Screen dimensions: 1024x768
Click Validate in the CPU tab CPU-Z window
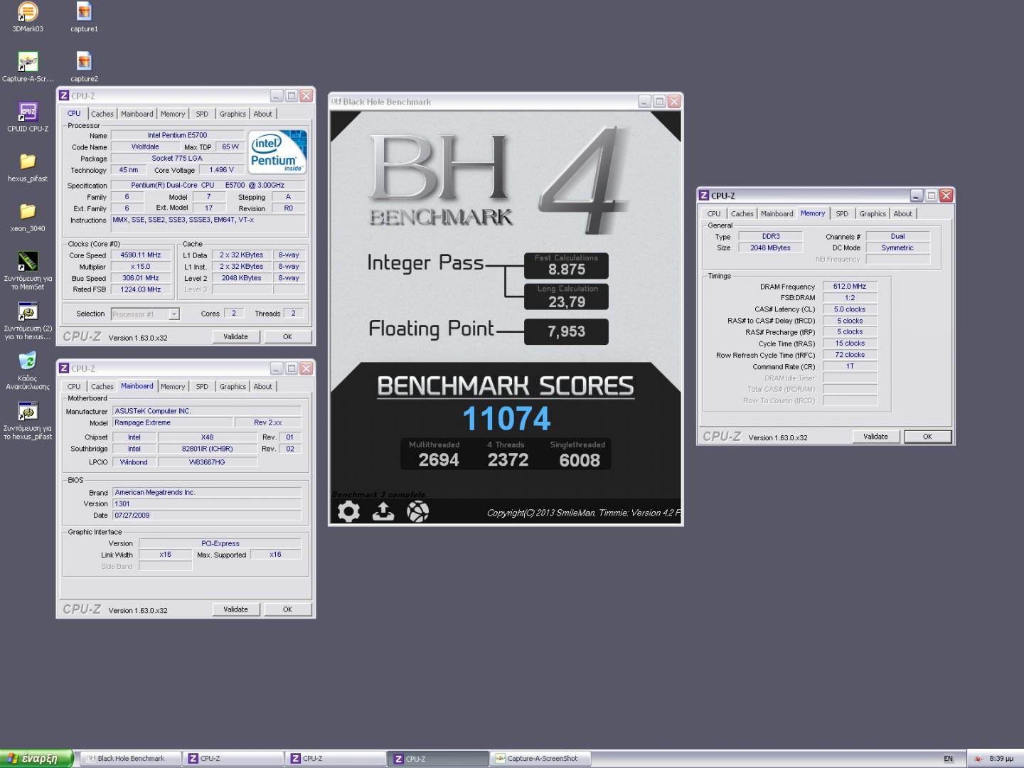[235, 337]
